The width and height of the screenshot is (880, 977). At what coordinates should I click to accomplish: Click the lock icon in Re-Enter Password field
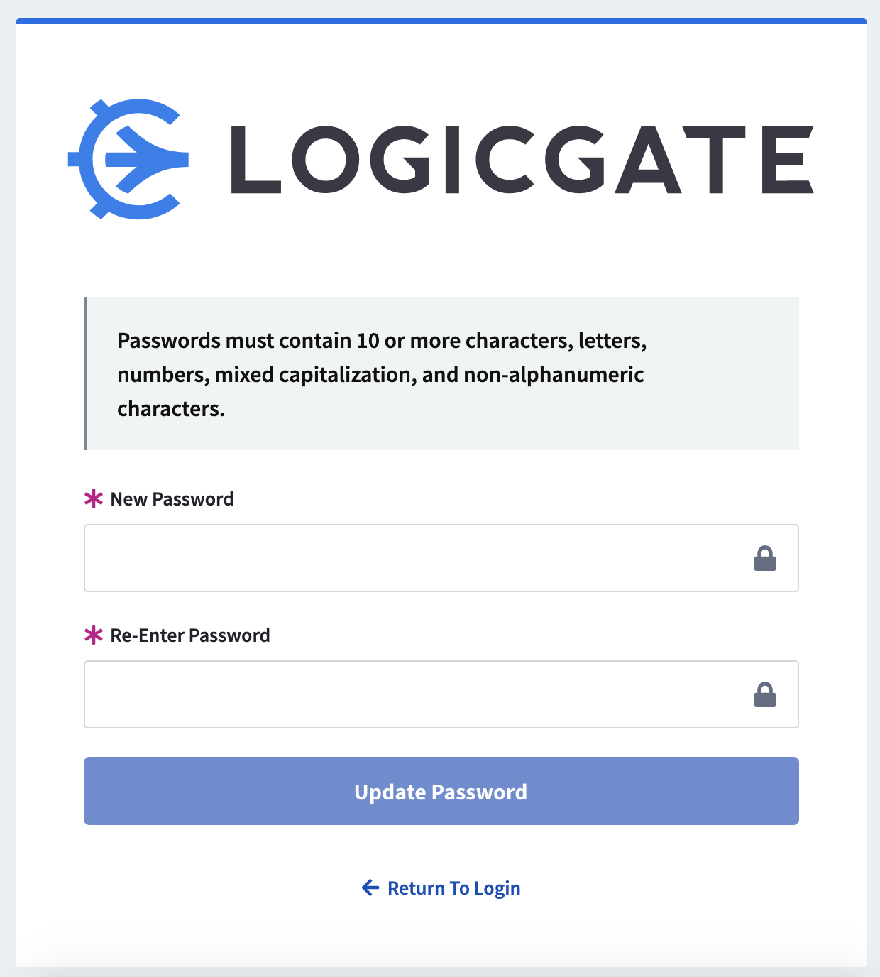[764, 694]
